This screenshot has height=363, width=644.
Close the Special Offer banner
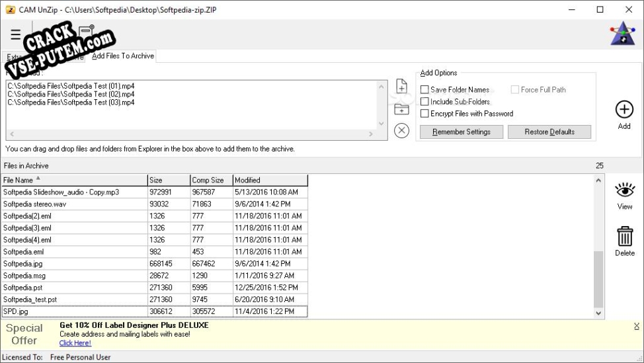pos(636,326)
